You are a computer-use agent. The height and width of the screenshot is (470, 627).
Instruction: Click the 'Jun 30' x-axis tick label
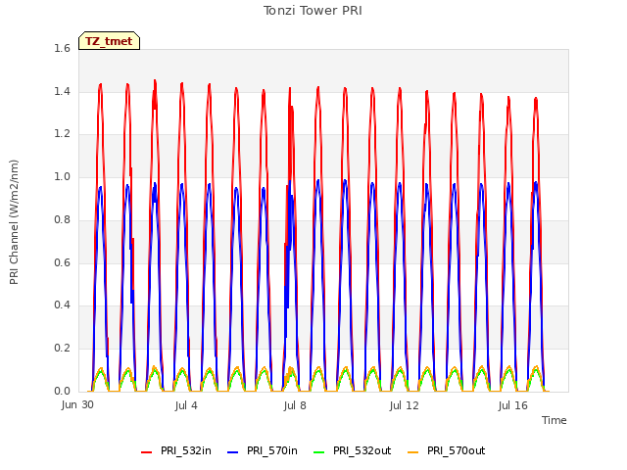[77, 404]
